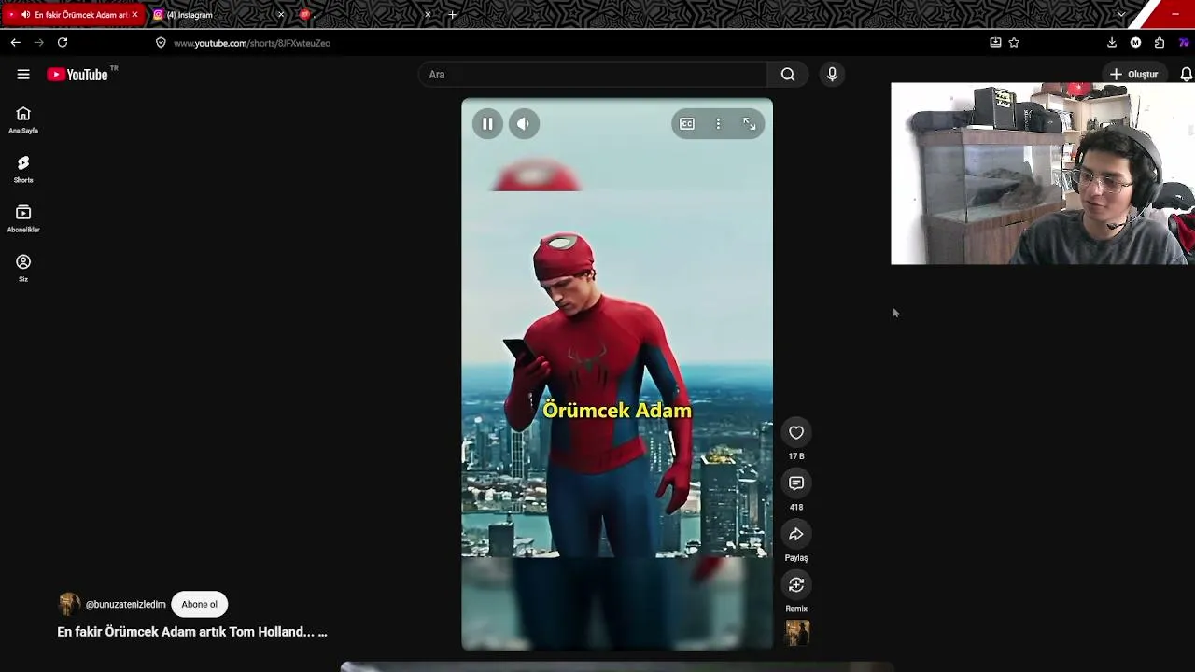Open the purple extension icon in the toolbar
This screenshot has height=672, width=1195.
[1184, 43]
